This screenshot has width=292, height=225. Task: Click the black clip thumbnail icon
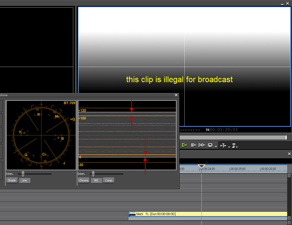[x=132, y=214]
